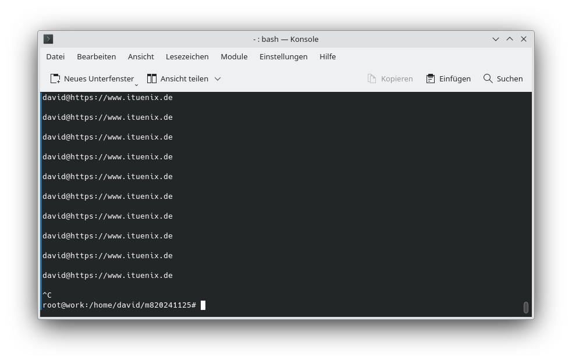Open the Lesezeichen menu
The height and width of the screenshot is (364, 572).
(187, 56)
